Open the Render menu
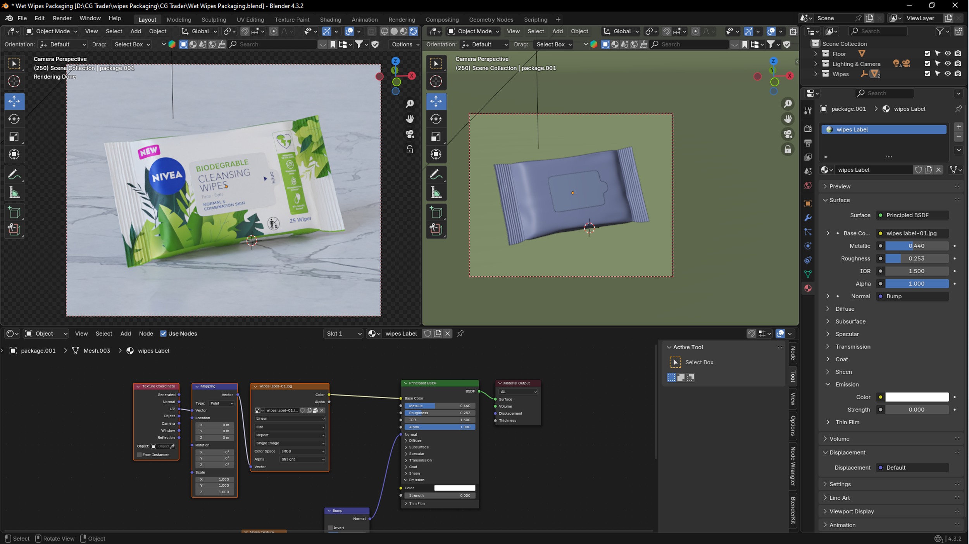The width and height of the screenshot is (969, 544). click(x=62, y=18)
